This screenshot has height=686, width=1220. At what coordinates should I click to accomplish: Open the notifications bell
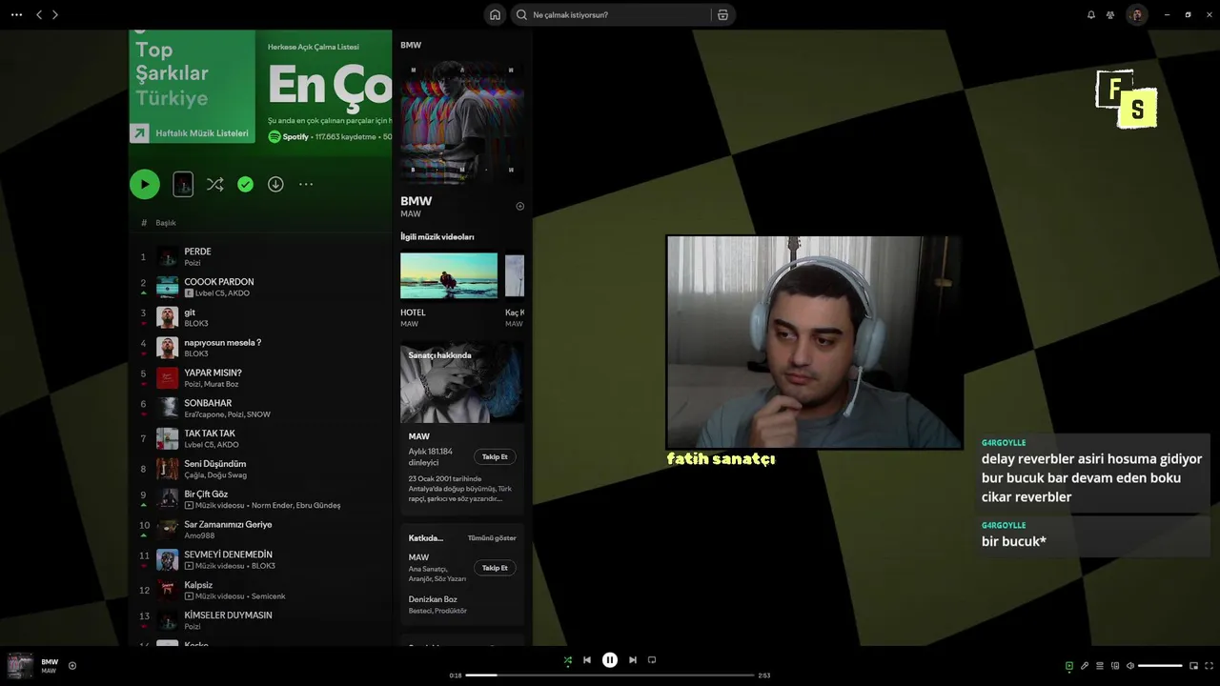point(1091,14)
